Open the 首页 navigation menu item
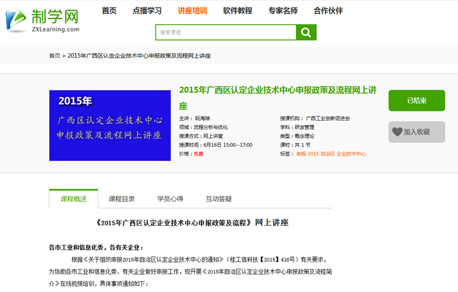 point(109,11)
